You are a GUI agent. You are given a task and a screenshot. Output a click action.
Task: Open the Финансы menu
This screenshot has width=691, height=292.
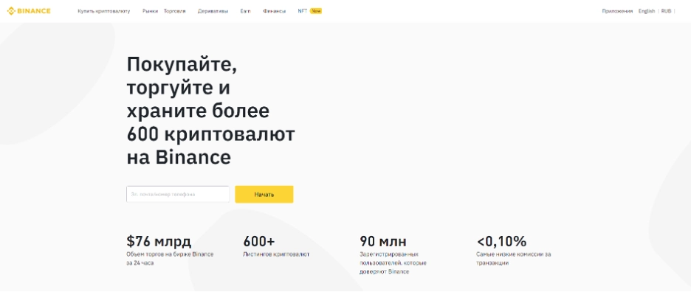(275, 11)
